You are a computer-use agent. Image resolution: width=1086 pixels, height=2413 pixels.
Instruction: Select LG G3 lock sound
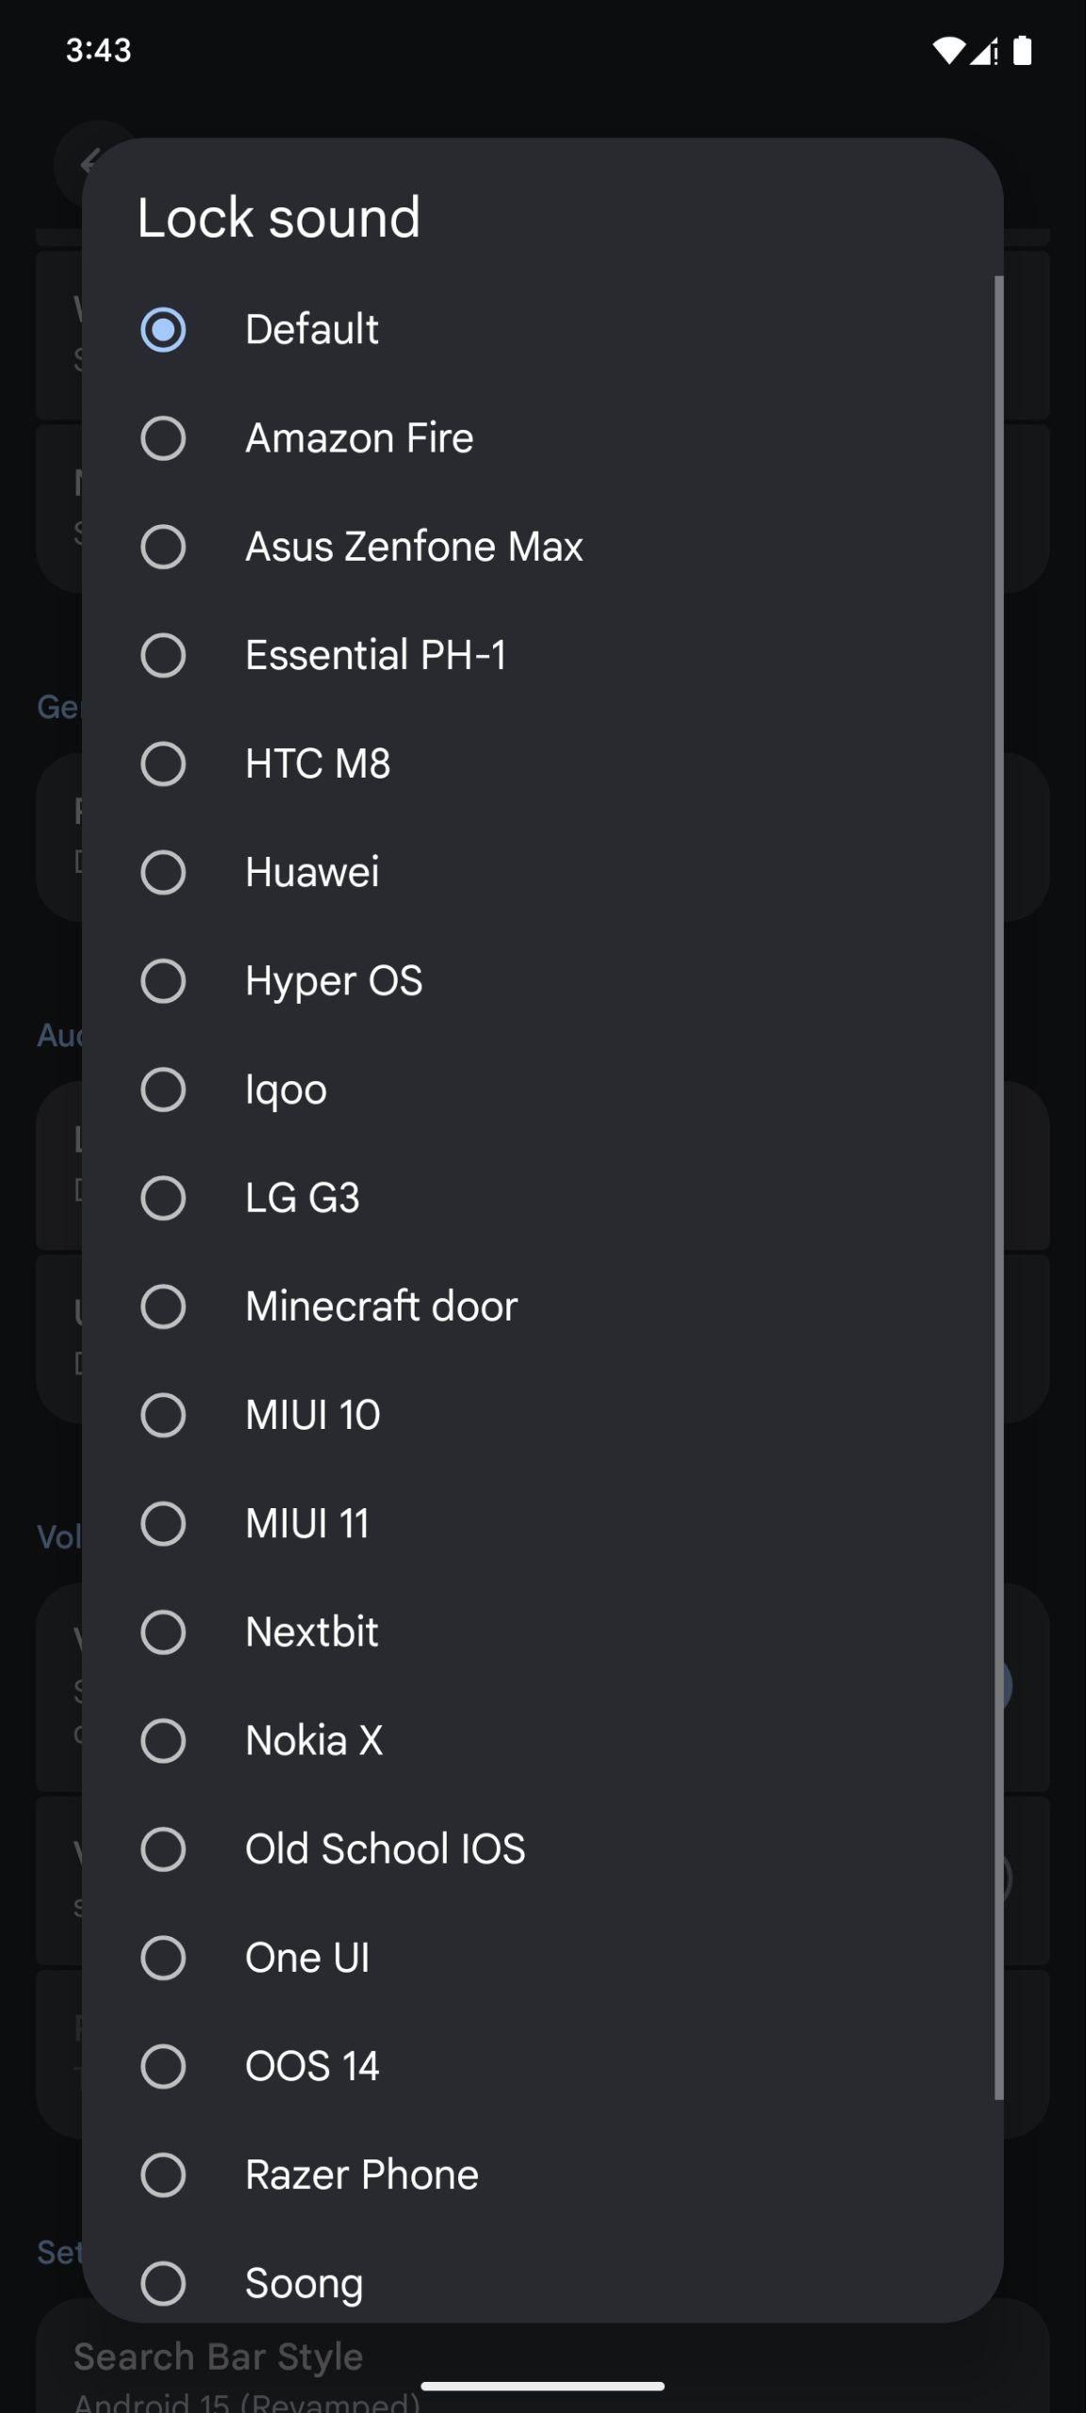542,1198
